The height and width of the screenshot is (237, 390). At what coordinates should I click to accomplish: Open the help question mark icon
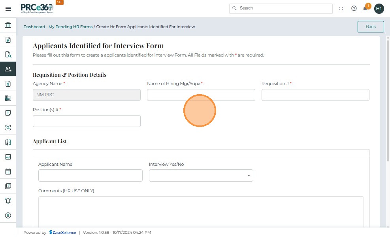[354, 8]
